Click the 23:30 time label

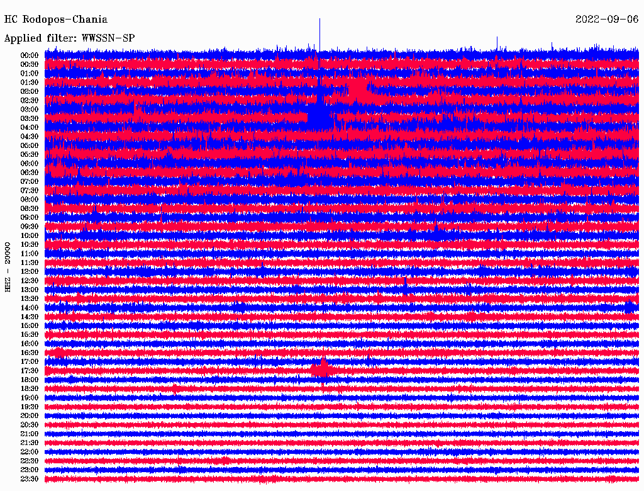[29, 479]
